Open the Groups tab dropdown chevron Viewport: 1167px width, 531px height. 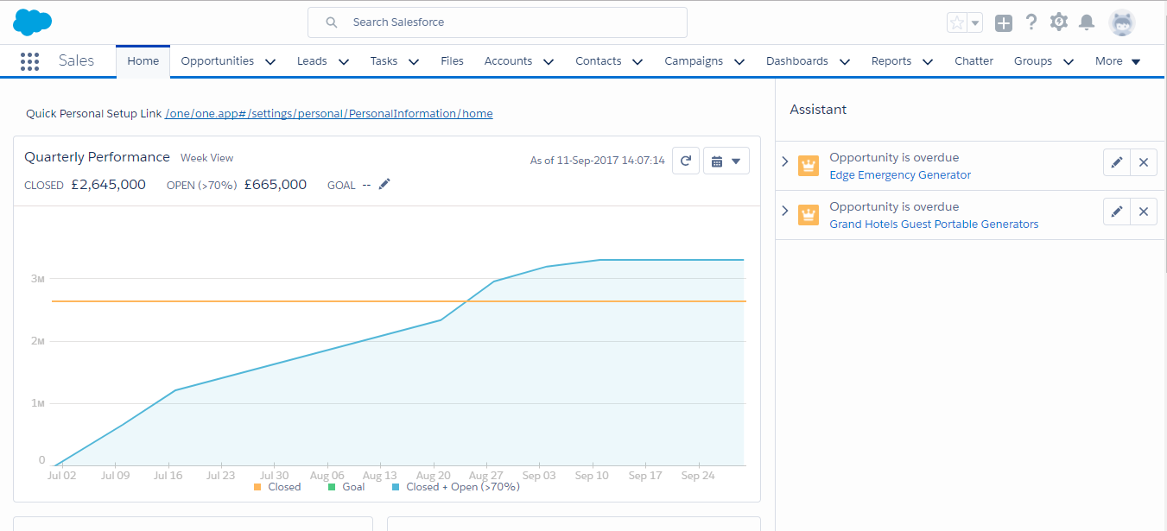pyautogui.click(x=1069, y=61)
